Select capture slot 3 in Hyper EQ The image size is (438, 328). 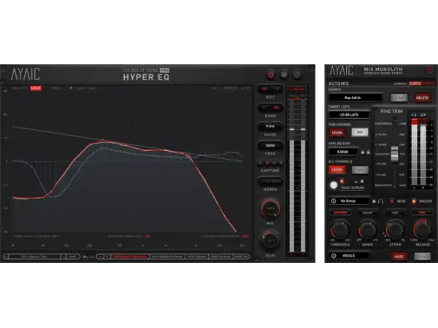[x=274, y=163]
